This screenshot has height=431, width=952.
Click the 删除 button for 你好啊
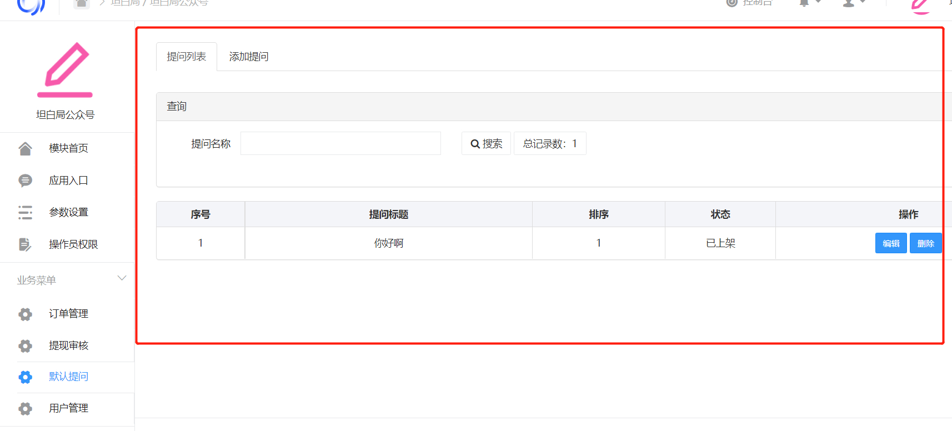click(925, 243)
